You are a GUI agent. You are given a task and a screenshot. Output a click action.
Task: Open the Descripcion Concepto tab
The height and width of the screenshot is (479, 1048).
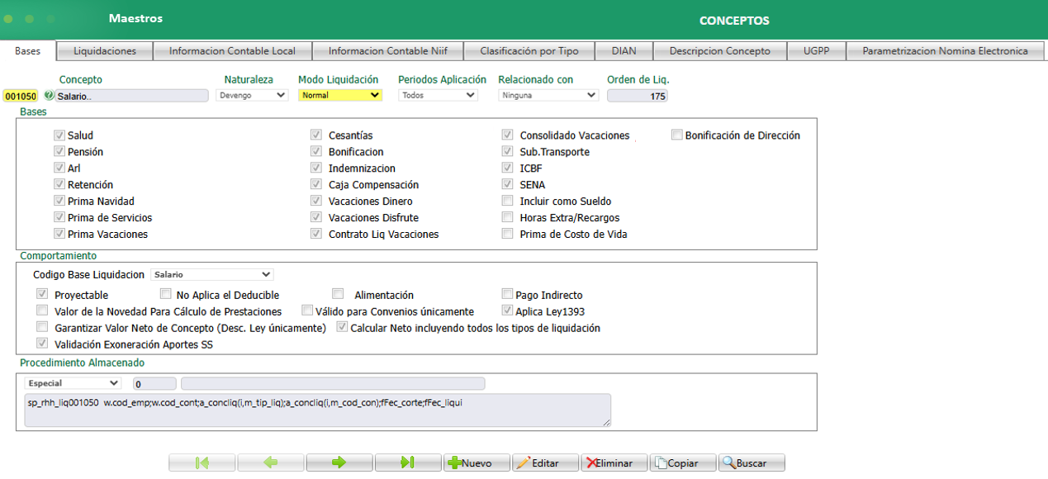(720, 51)
